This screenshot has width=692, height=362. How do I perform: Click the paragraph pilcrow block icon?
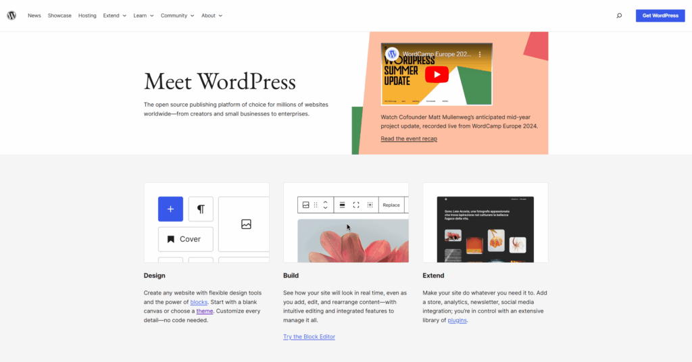point(201,209)
